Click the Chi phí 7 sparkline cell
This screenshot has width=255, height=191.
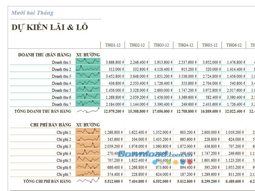click(88, 174)
